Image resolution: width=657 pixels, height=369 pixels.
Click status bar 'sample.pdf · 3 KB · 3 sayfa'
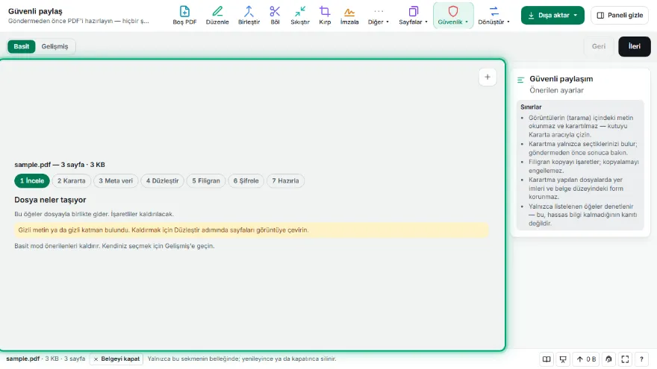pos(46,359)
